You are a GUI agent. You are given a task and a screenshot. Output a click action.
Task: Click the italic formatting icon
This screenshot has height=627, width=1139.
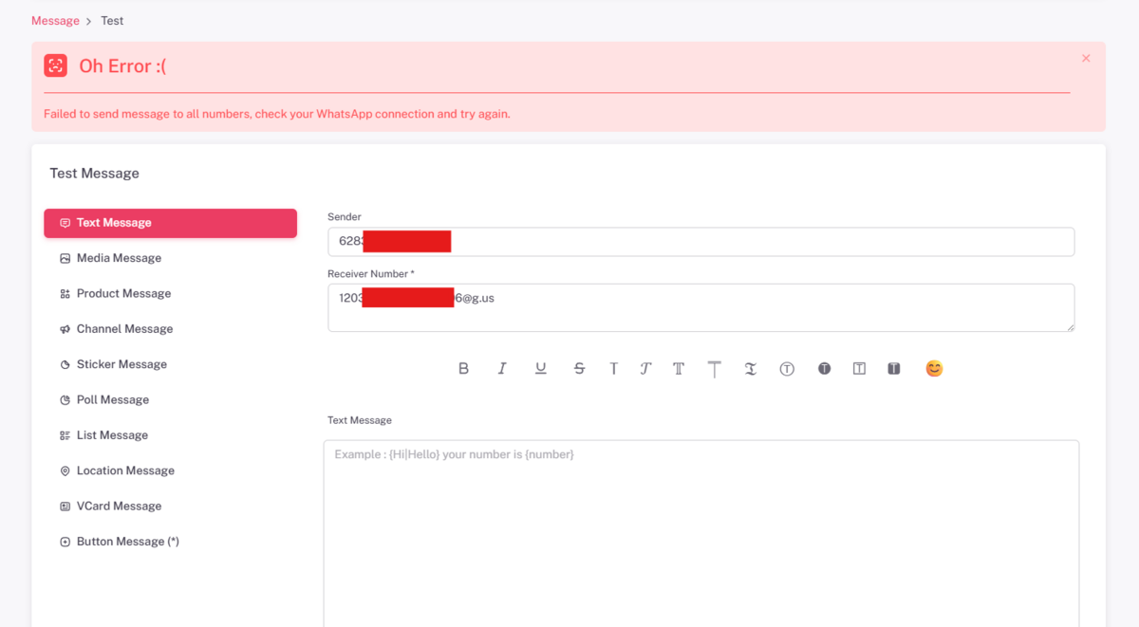pyautogui.click(x=502, y=369)
